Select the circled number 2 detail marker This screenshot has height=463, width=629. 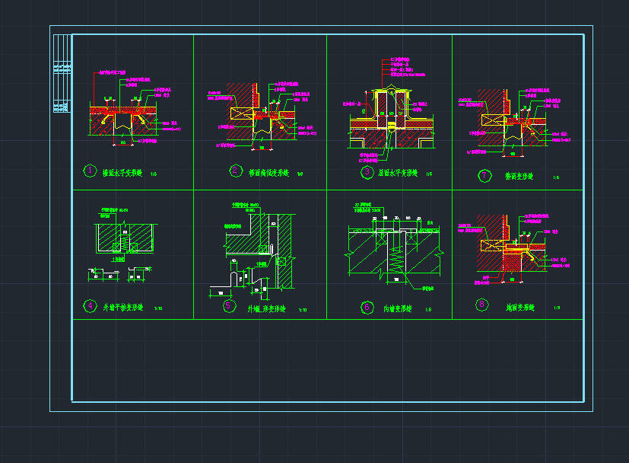pyautogui.click(x=236, y=171)
